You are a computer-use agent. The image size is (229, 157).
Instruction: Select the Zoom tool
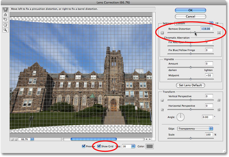(5, 30)
